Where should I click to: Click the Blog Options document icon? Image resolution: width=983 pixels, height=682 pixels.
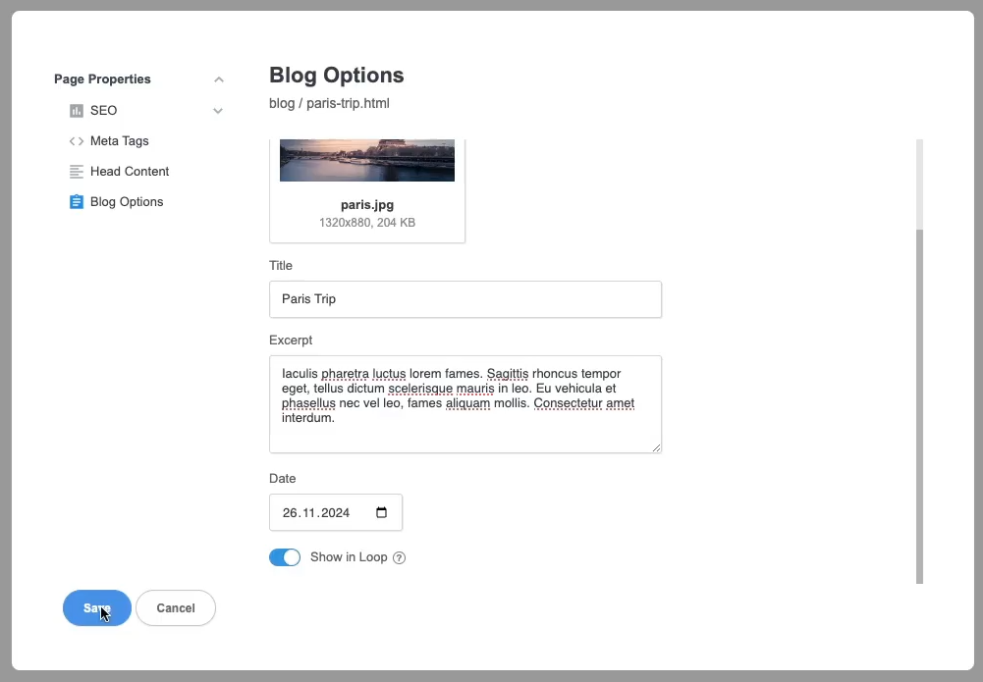(x=77, y=201)
